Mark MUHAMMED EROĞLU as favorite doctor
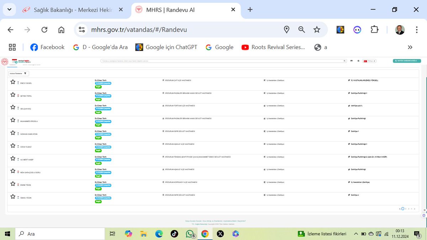 coord(13,120)
